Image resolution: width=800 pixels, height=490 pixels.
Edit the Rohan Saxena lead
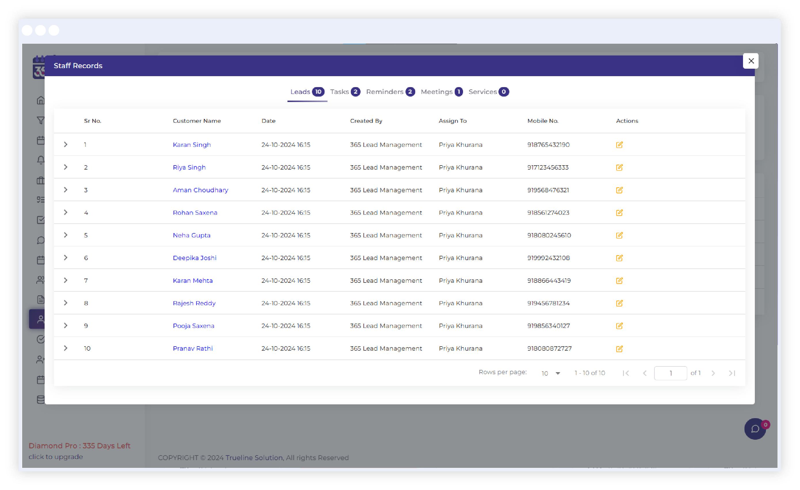[x=619, y=213]
